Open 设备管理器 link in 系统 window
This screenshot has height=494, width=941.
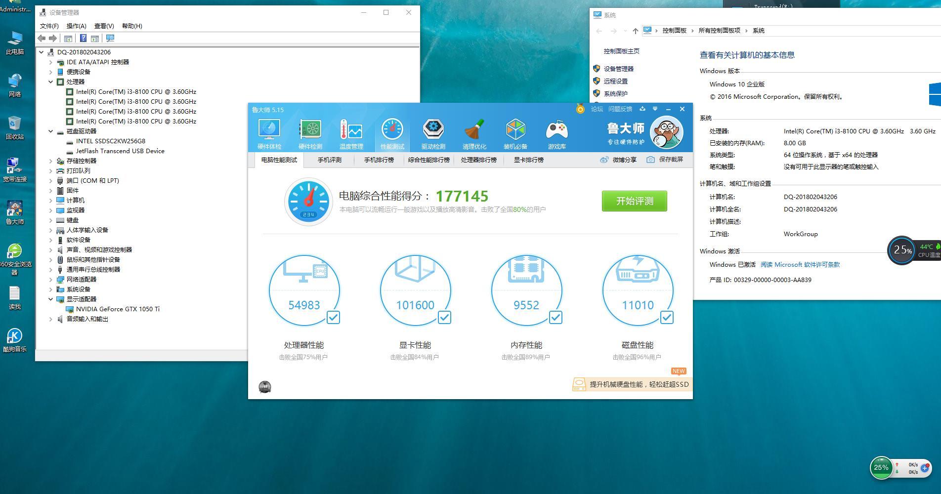click(x=619, y=69)
